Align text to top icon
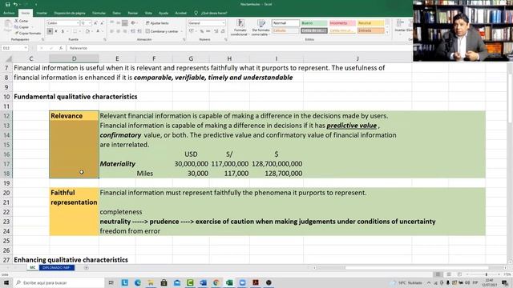The image size is (513, 288). click(x=112, y=23)
